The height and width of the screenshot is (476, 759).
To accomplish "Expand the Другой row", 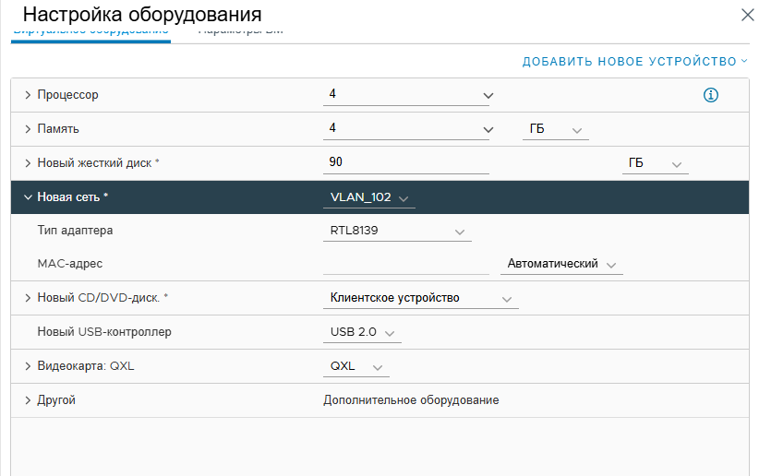I will click(x=28, y=400).
